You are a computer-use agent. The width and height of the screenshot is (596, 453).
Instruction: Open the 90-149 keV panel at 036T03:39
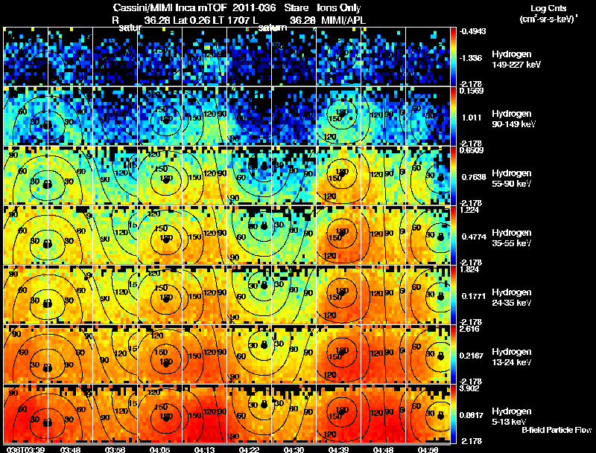[x=25, y=116]
